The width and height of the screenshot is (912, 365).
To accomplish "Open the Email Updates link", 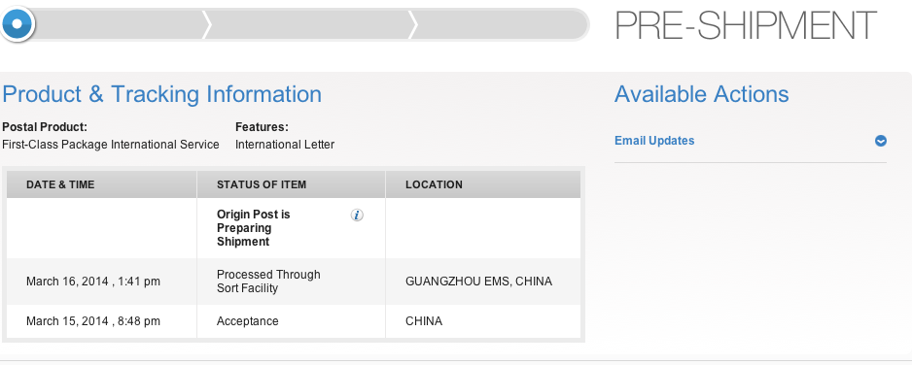I will 654,141.
